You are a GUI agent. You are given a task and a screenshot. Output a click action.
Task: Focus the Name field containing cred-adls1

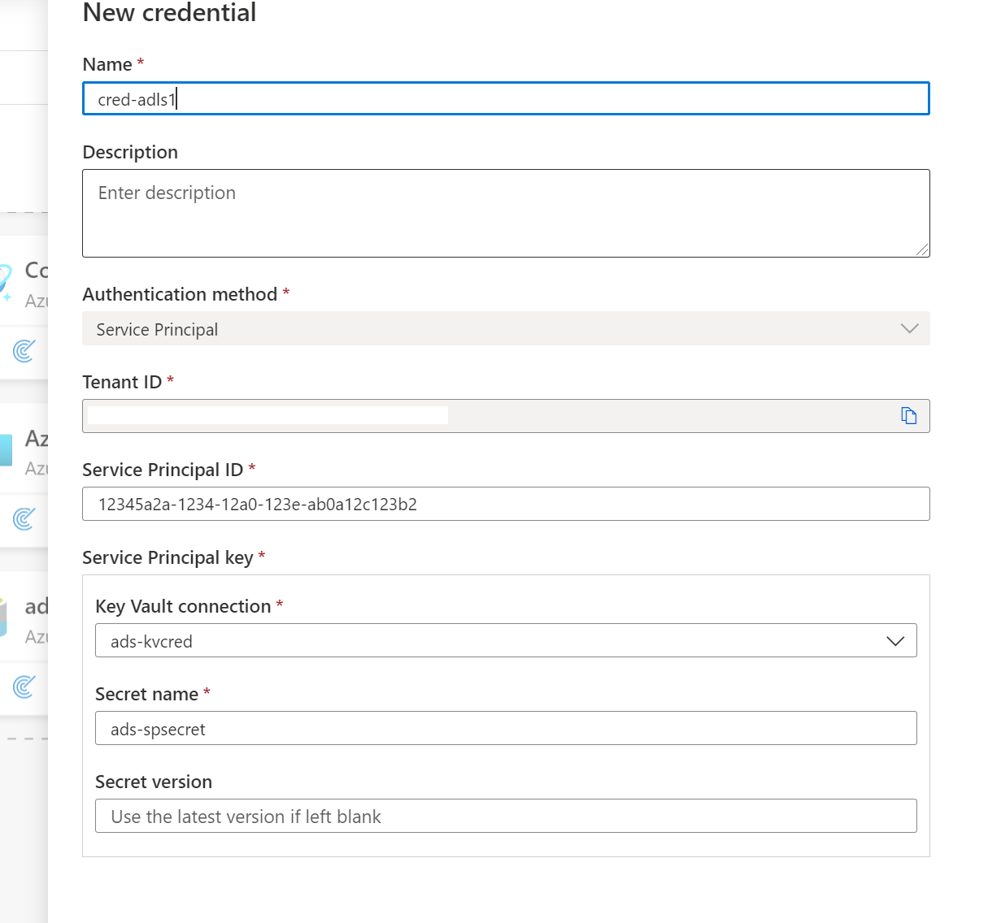click(x=504, y=99)
